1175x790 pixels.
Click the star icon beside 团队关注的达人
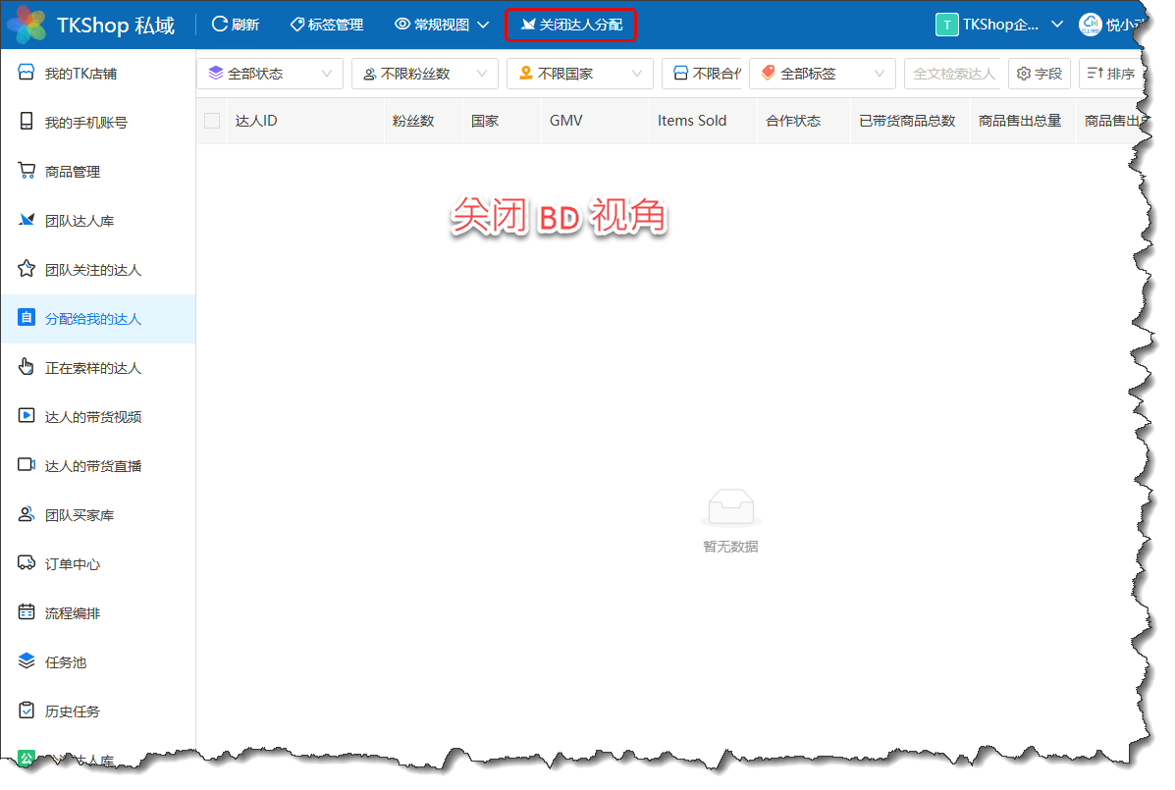pyautogui.click(x=27, y=268)
